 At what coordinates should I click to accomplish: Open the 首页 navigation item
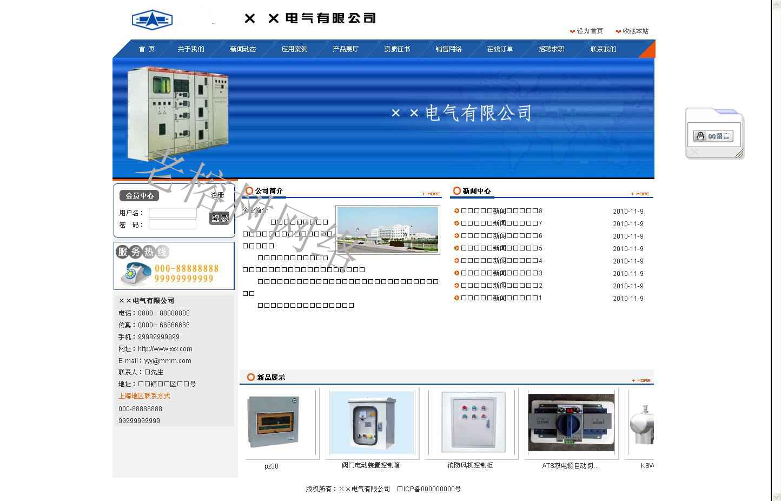(147, 49)
